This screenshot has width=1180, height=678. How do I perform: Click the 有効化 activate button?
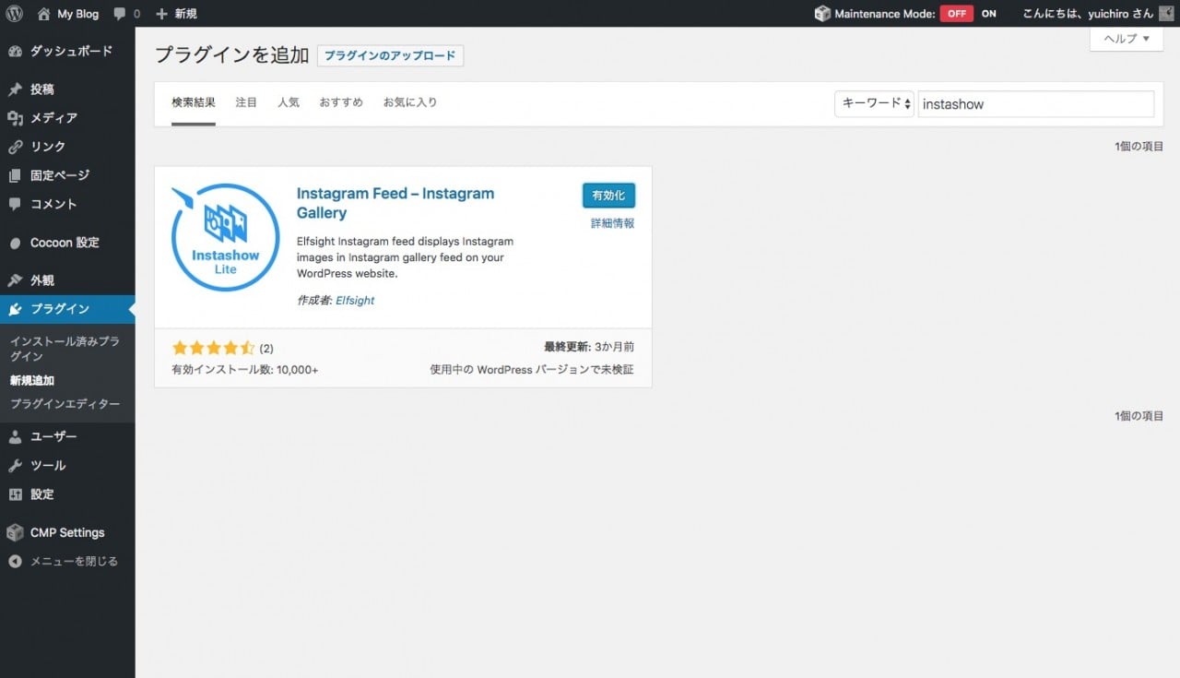coord(608,196)
